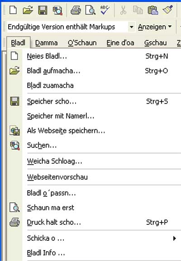
Task: Run the ABC spelling check icon
Action: coord(105,10)
